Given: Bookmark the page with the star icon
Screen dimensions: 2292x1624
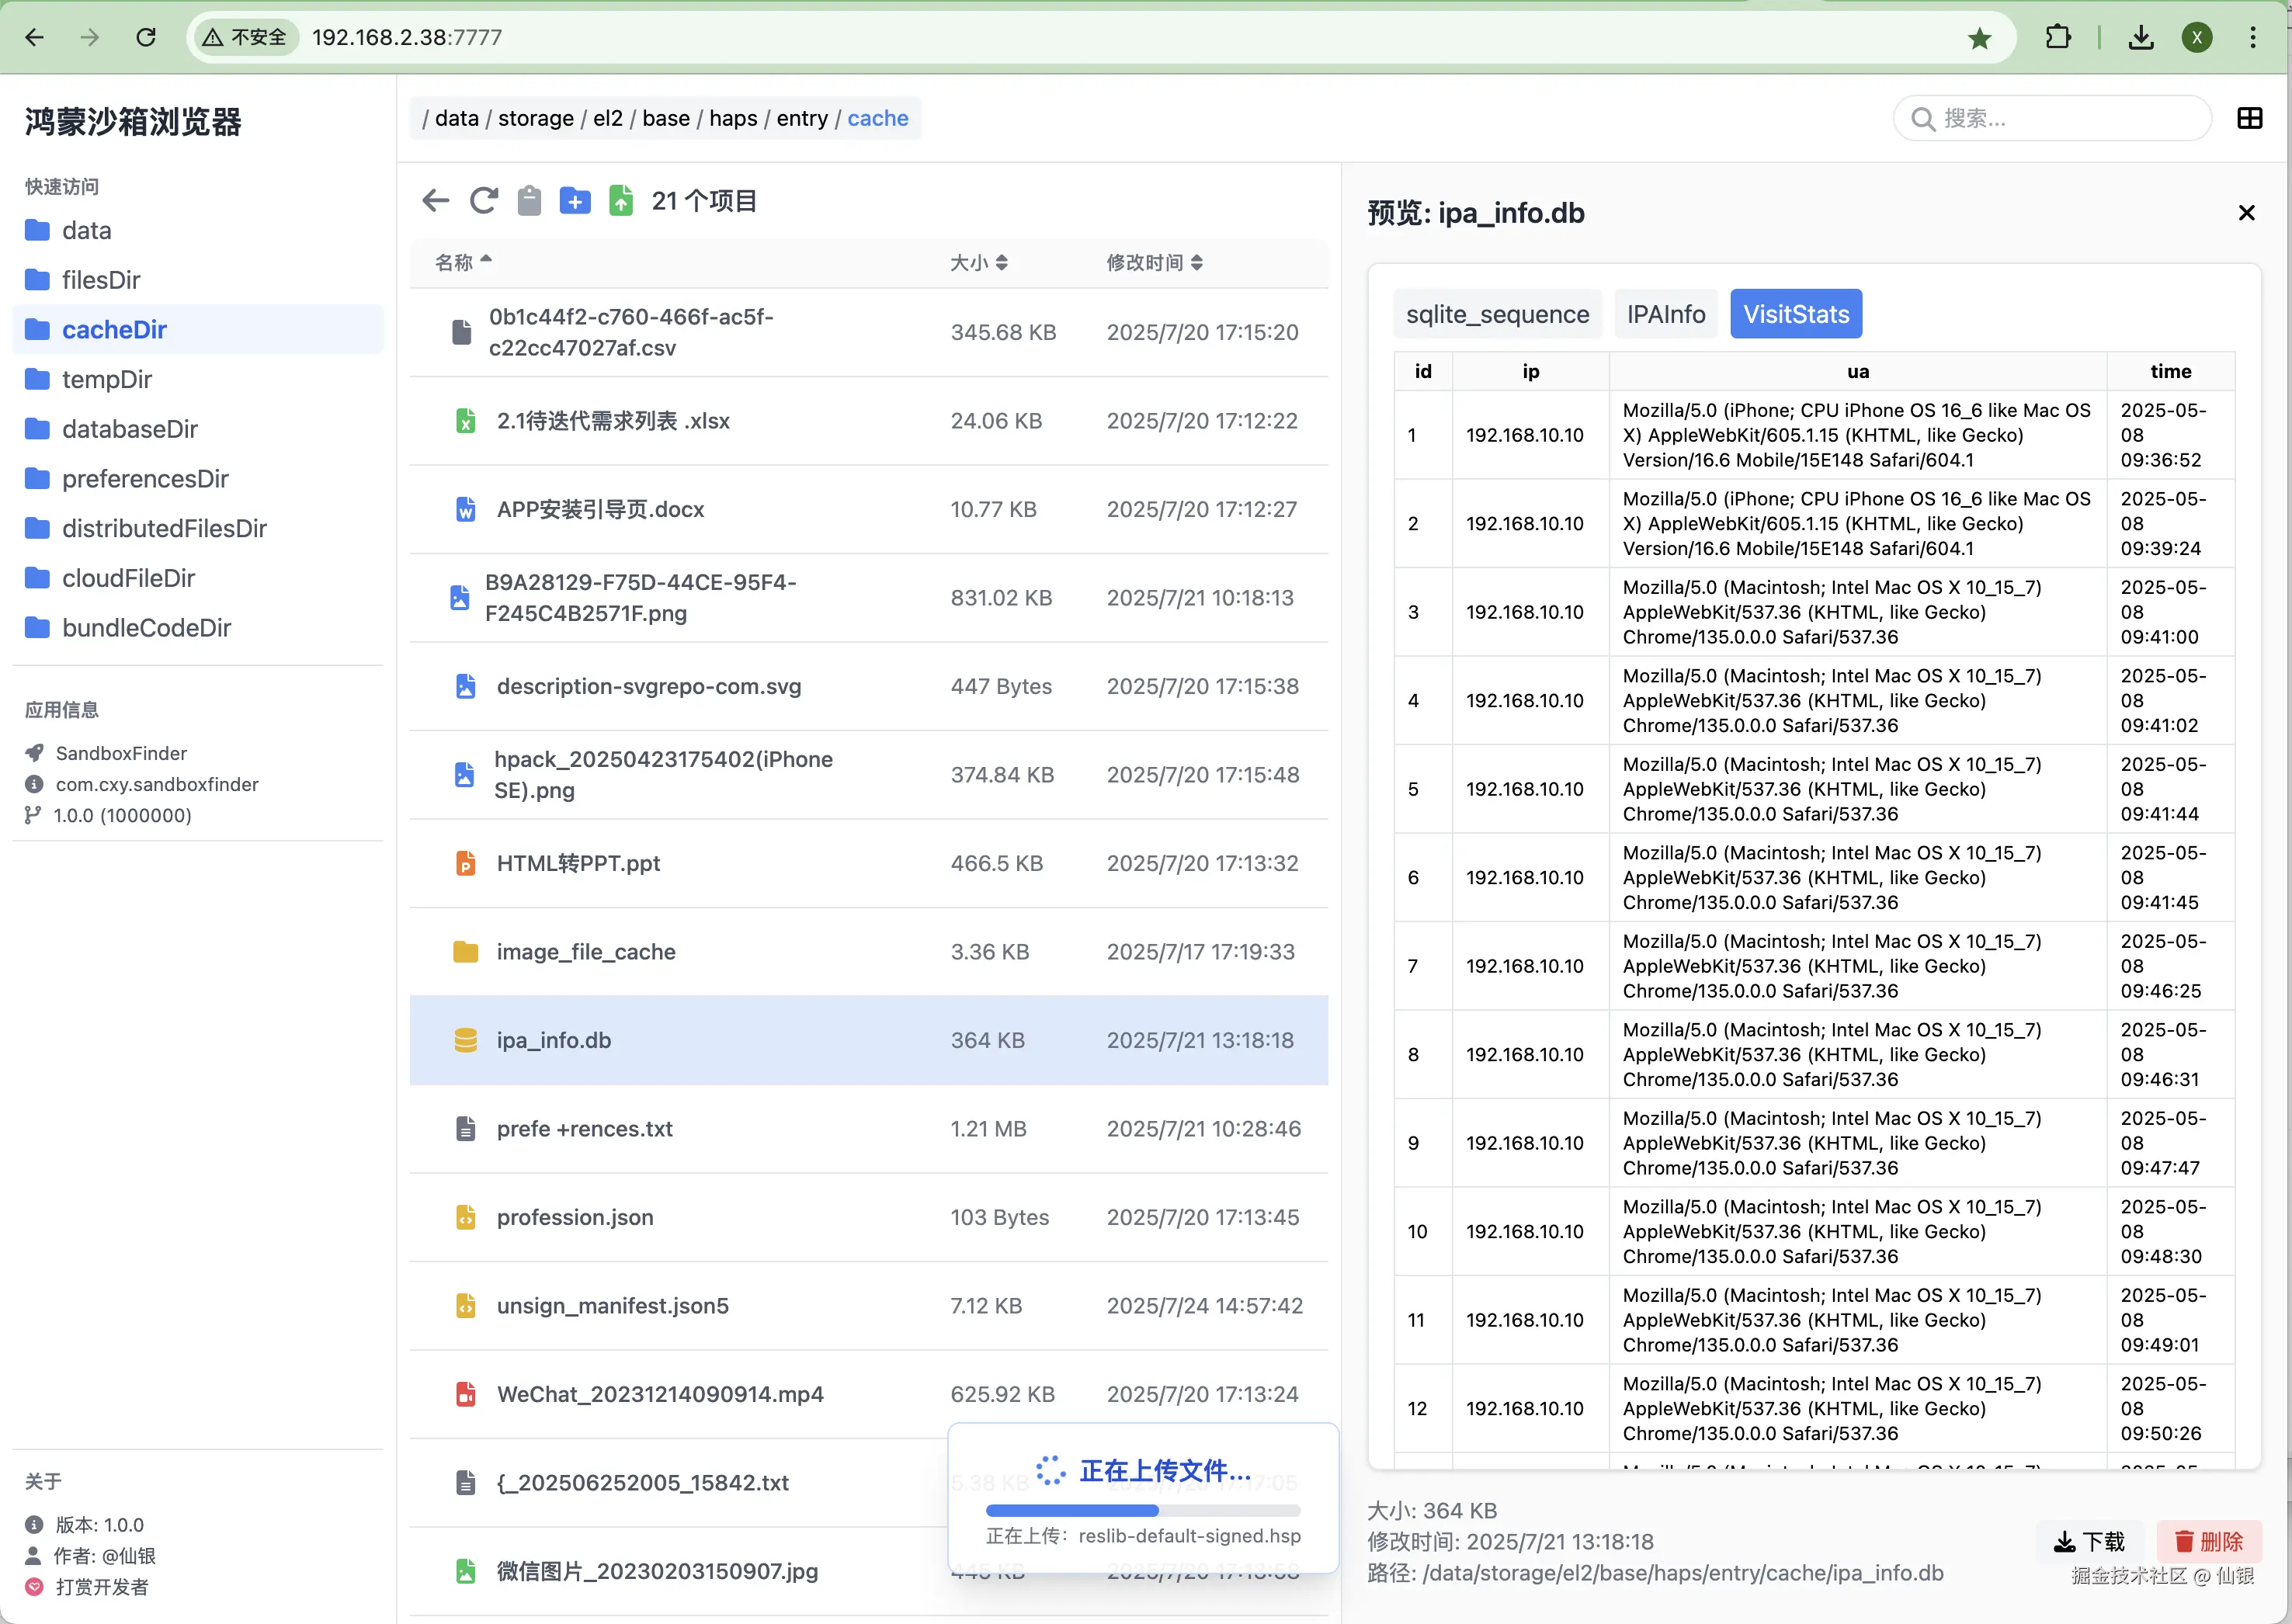Looking at the screenshot, I should 1979,37.
